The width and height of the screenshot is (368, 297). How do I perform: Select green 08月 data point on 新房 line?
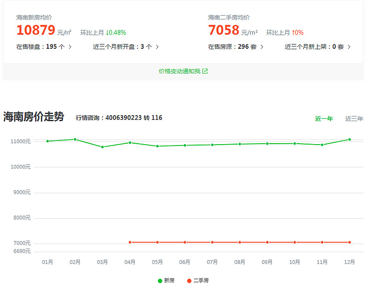[240, 144]
